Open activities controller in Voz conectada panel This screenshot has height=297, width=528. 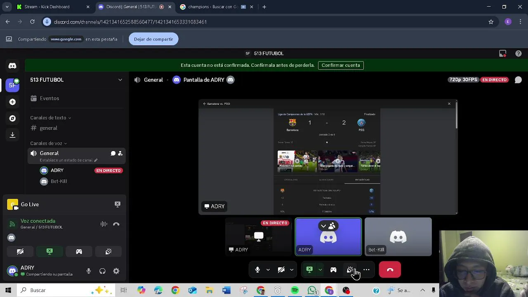(x=79, y=252)
